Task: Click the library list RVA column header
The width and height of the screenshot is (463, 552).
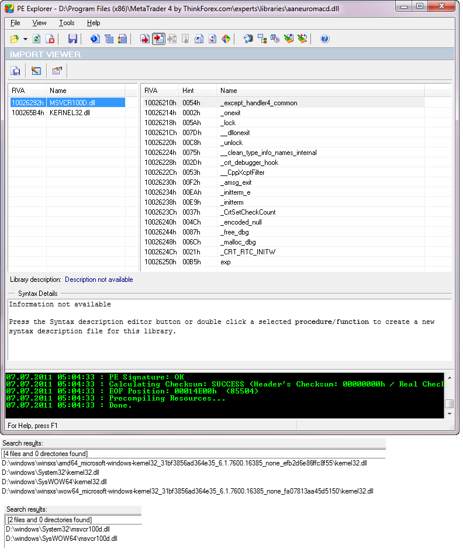Action: (27, 91)
